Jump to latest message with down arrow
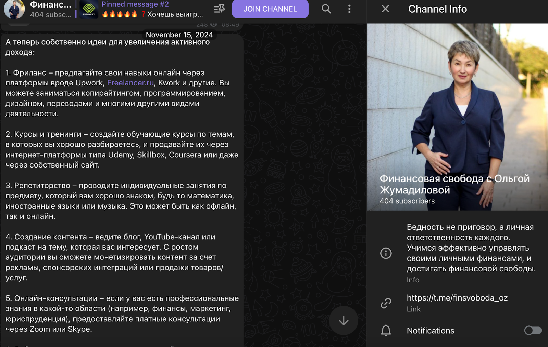 (x=344, y=320)
